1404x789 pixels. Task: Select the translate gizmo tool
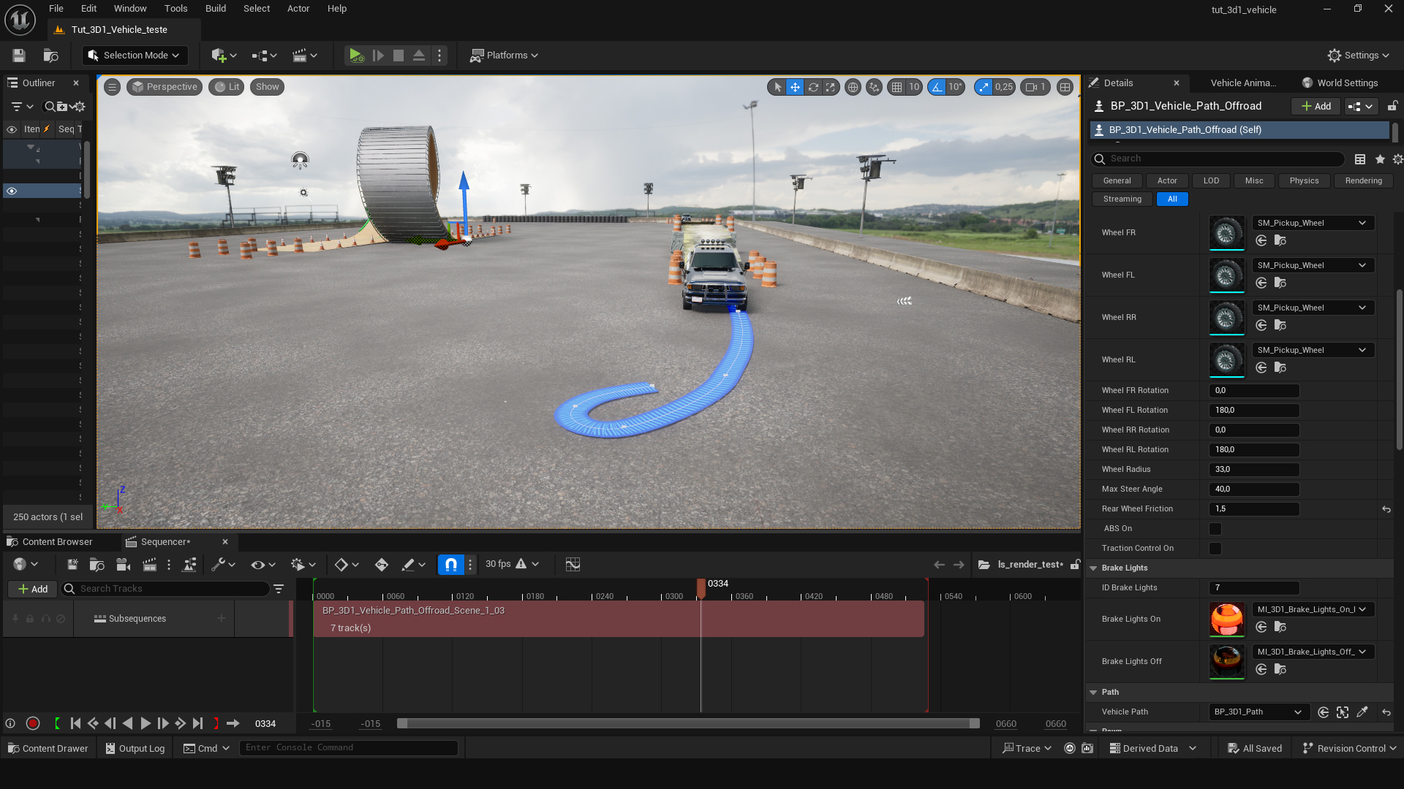(x=795, y=87)
